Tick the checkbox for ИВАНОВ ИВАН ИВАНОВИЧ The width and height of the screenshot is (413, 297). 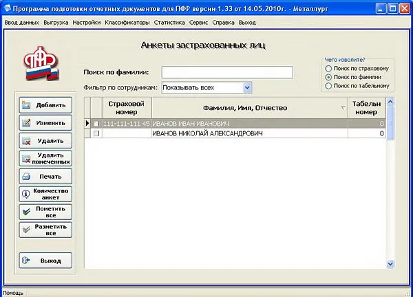coord(96,123)
